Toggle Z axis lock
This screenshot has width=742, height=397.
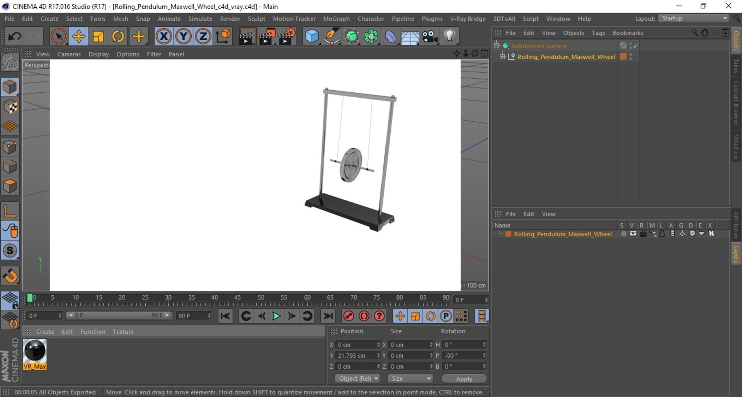(x=203, y=37)
